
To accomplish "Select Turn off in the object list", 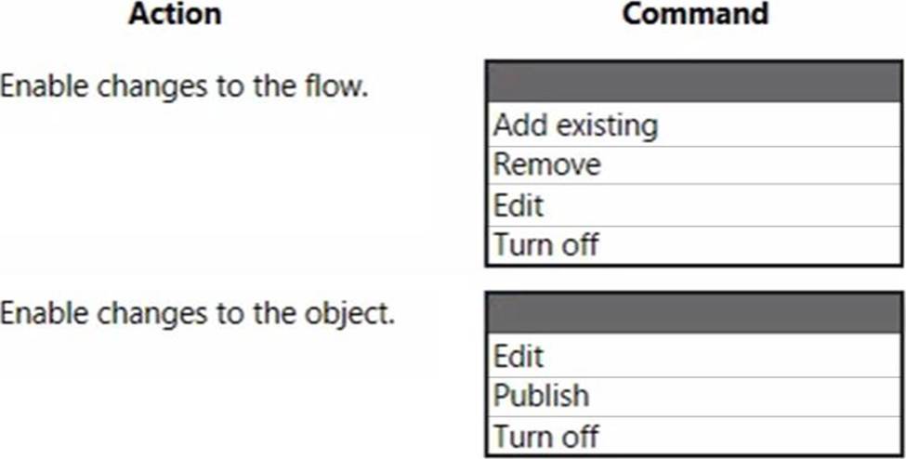I will tap(693, 436).
